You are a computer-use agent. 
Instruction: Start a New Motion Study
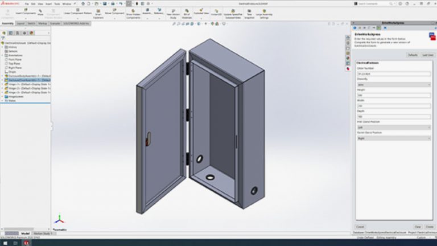pyautogui.click(x=173, y=14)
